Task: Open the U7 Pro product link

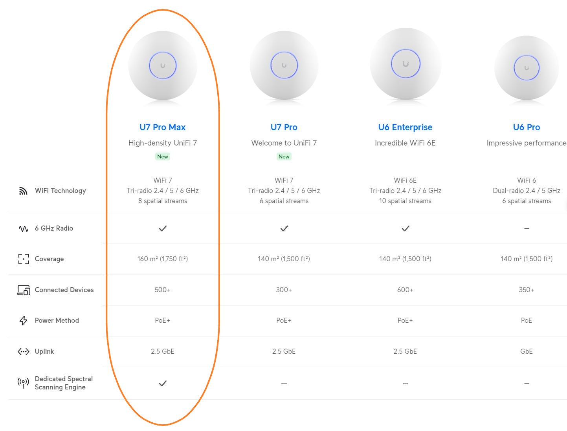Action: pyautogui.click(x=284, y=127)
